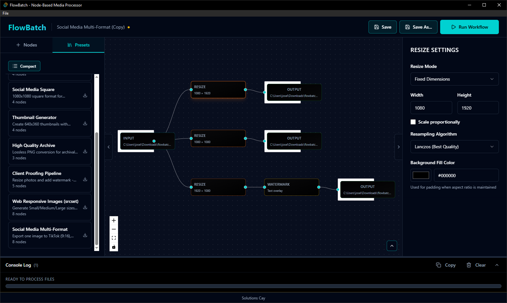Switch preset list to Compact view
Screen dimensions: 507x303
(24, 66)
